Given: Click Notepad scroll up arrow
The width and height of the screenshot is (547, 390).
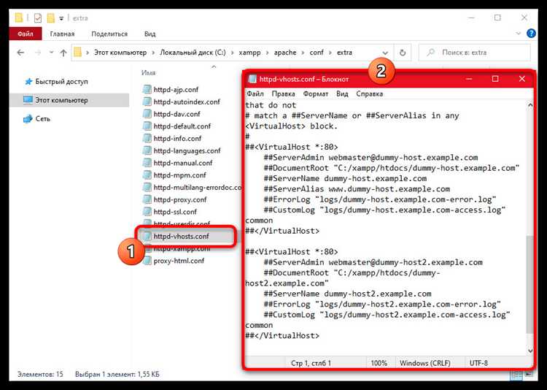Looking at the screenshot, I should click(x=530, y=105).
